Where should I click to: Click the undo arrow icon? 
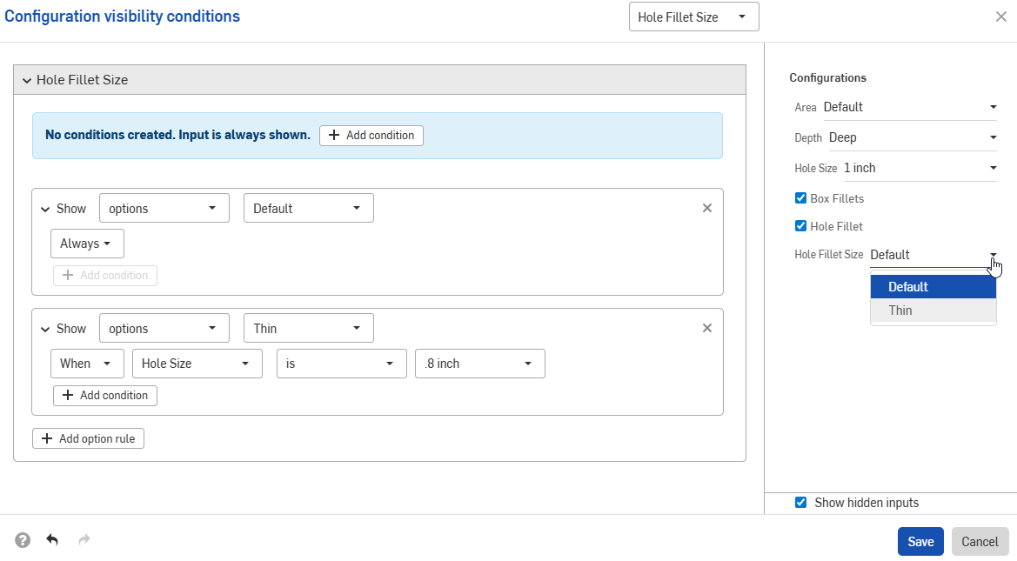52,539
